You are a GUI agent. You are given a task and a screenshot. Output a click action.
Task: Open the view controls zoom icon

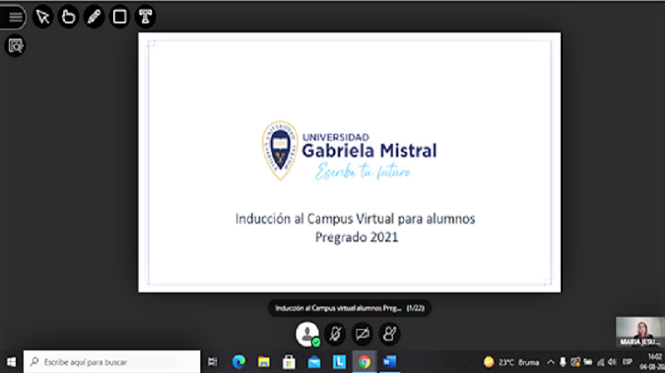tap(15, 46)
